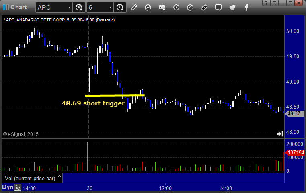Click the 48.00 price axis label
Screen dimensions: 306x193
(293, 132)
